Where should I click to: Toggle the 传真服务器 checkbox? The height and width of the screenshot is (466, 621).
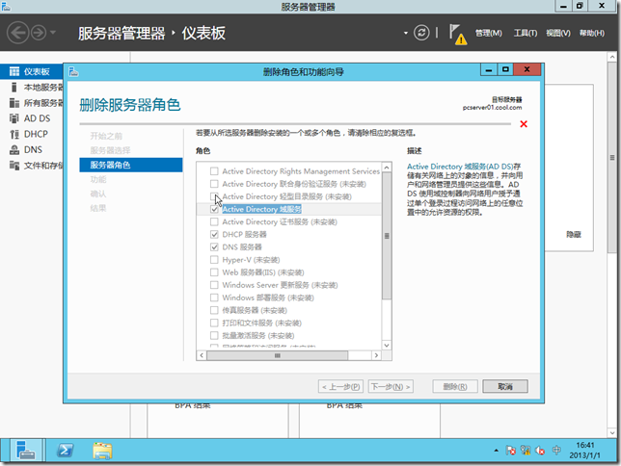(214, 310)
